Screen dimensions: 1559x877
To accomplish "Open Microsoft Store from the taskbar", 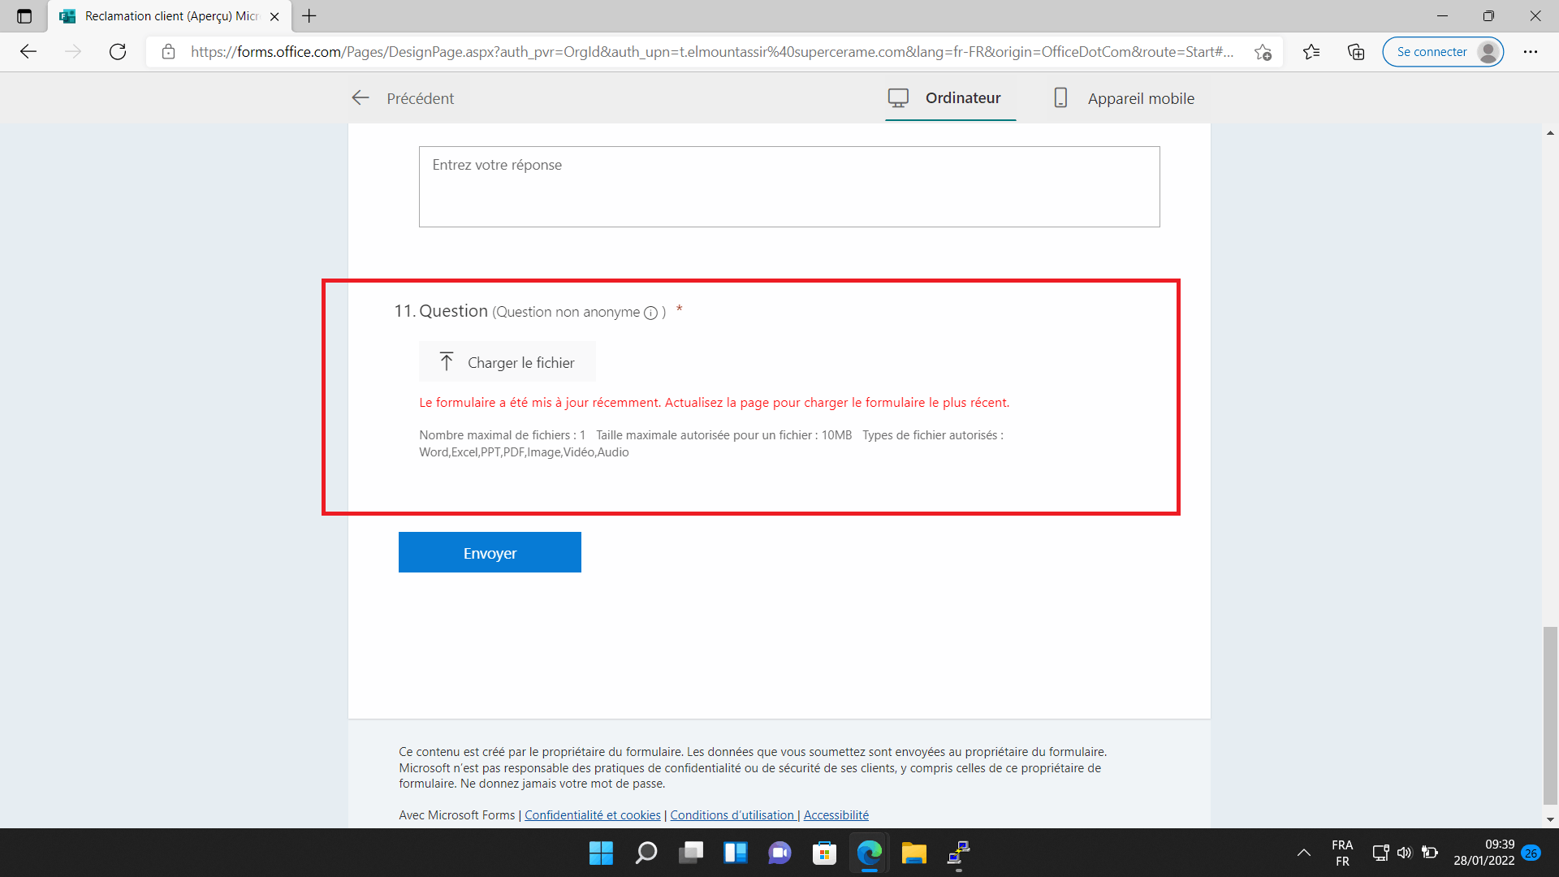I will pyautogui.click(x=824, y=853).
